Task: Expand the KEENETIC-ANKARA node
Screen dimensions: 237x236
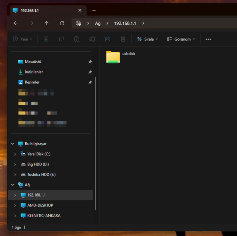Action: coord(15,216)
